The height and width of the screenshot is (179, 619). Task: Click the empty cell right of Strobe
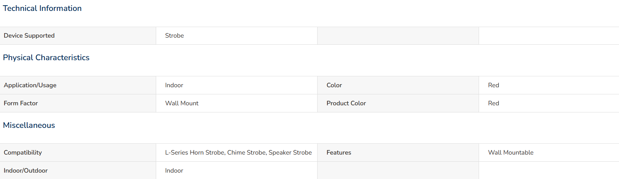click(x=398, y=36)
